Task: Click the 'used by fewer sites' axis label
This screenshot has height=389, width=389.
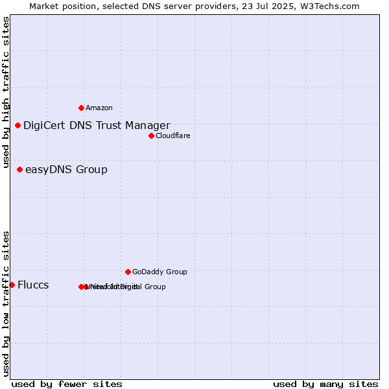Action: click(67, 384)
